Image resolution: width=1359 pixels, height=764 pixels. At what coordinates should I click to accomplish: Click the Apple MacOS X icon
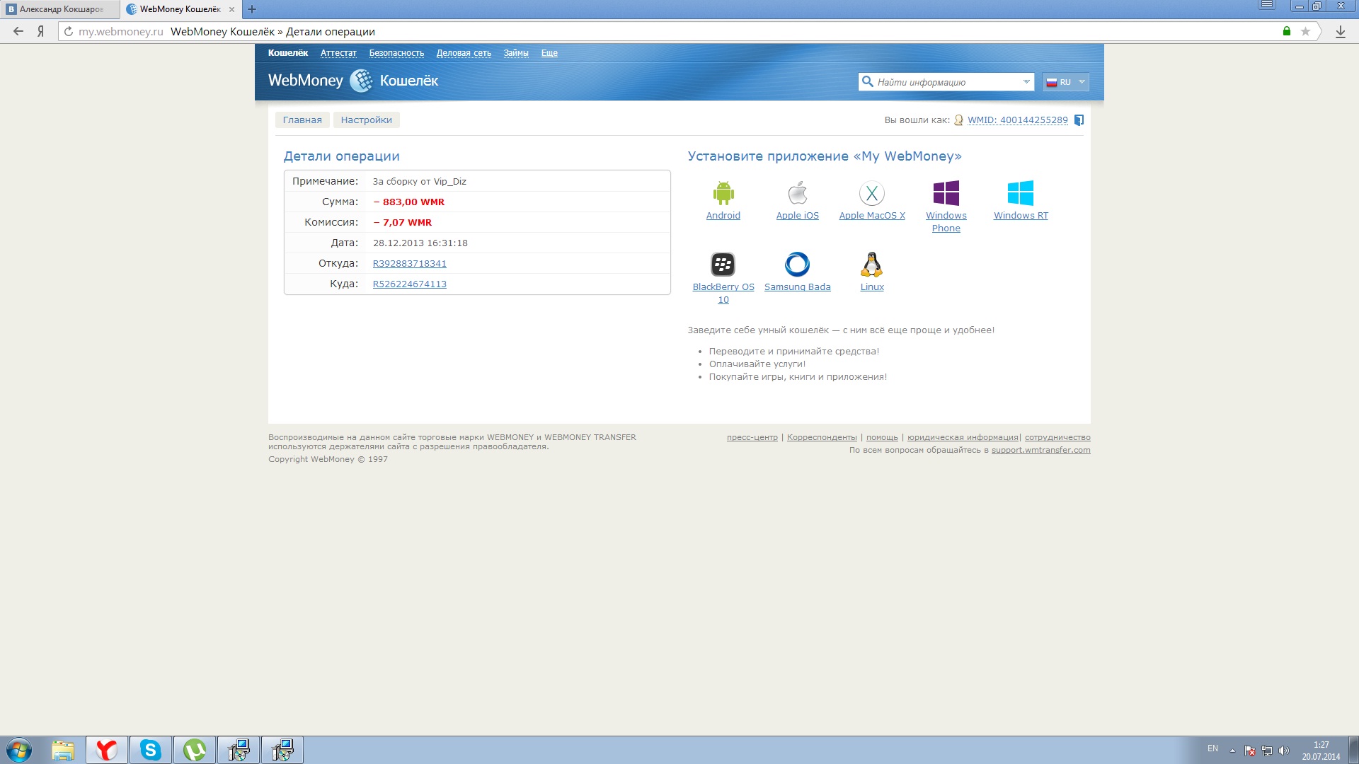pos(871,193)
